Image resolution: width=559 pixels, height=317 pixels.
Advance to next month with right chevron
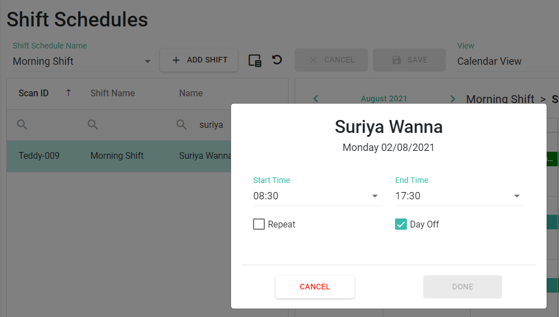click(x=452, y=99)
